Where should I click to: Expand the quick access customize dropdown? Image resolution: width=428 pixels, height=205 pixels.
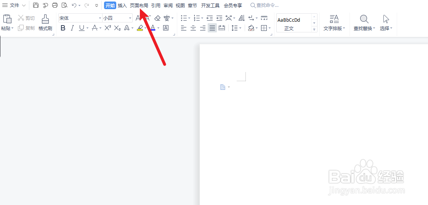(x=97, y=5)
